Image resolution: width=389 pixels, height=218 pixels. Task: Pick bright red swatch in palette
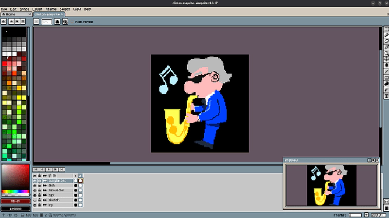(x=4, y=63)
